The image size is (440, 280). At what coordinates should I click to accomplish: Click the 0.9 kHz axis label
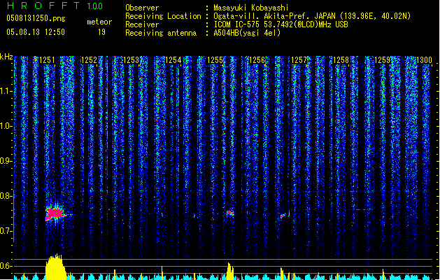6,161
